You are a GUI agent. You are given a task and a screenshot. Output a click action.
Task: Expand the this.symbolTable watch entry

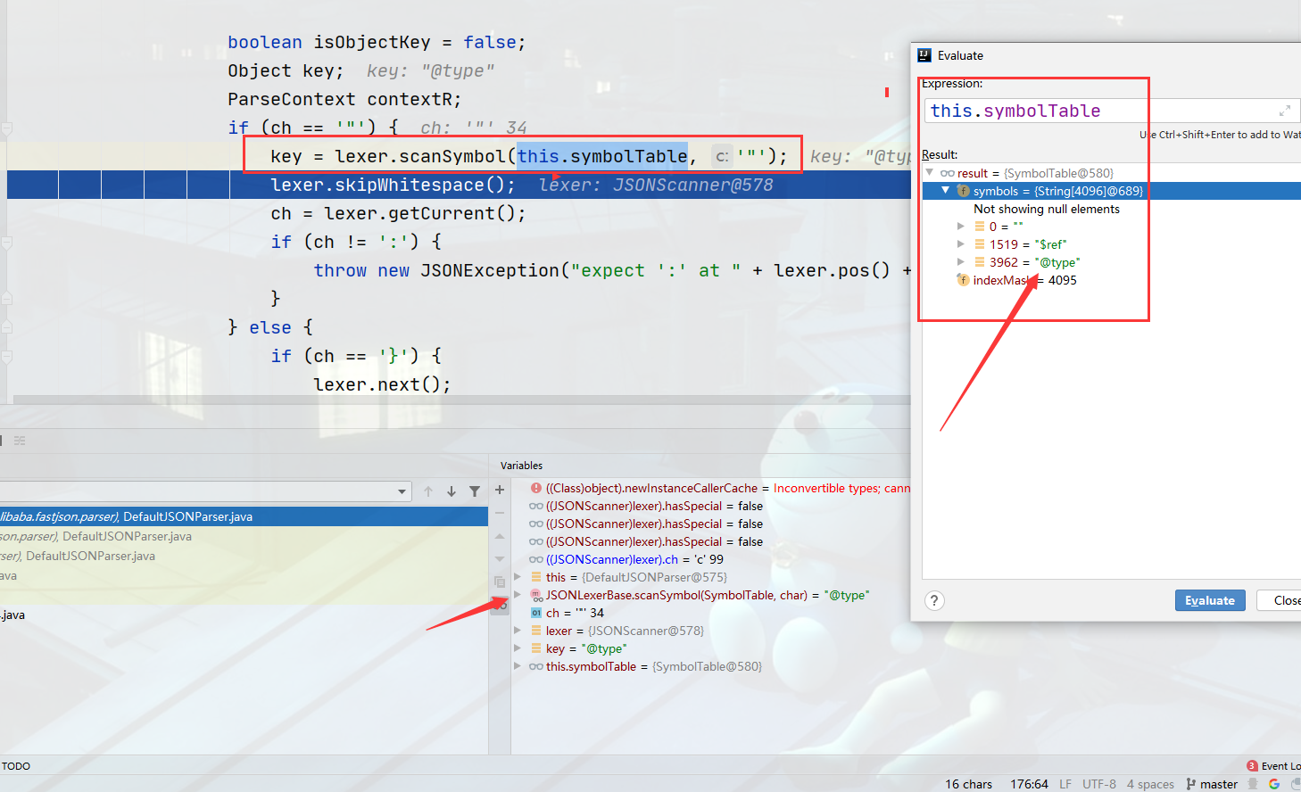518,666
